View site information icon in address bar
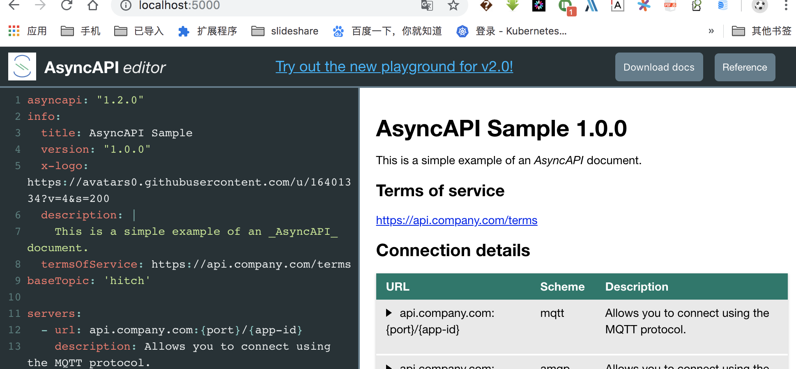The image size is (796, 369). pos(126,5)
